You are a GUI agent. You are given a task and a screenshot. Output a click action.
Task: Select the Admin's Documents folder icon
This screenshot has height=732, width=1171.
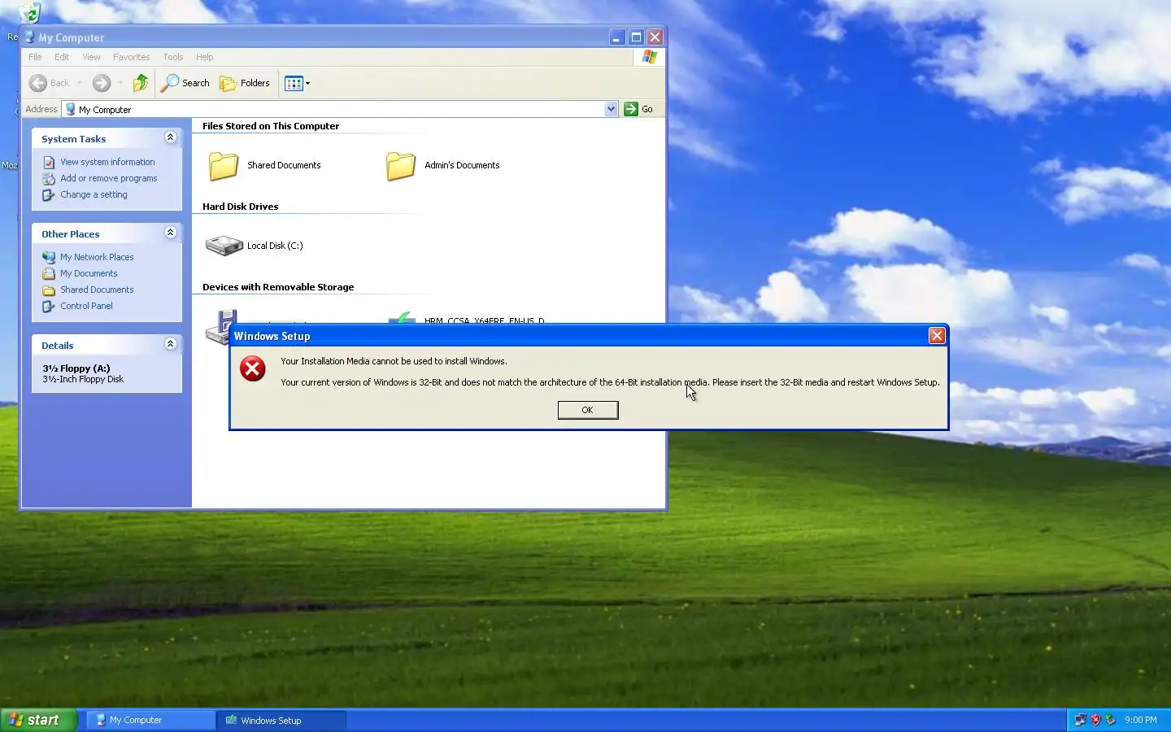click(400, 165)
